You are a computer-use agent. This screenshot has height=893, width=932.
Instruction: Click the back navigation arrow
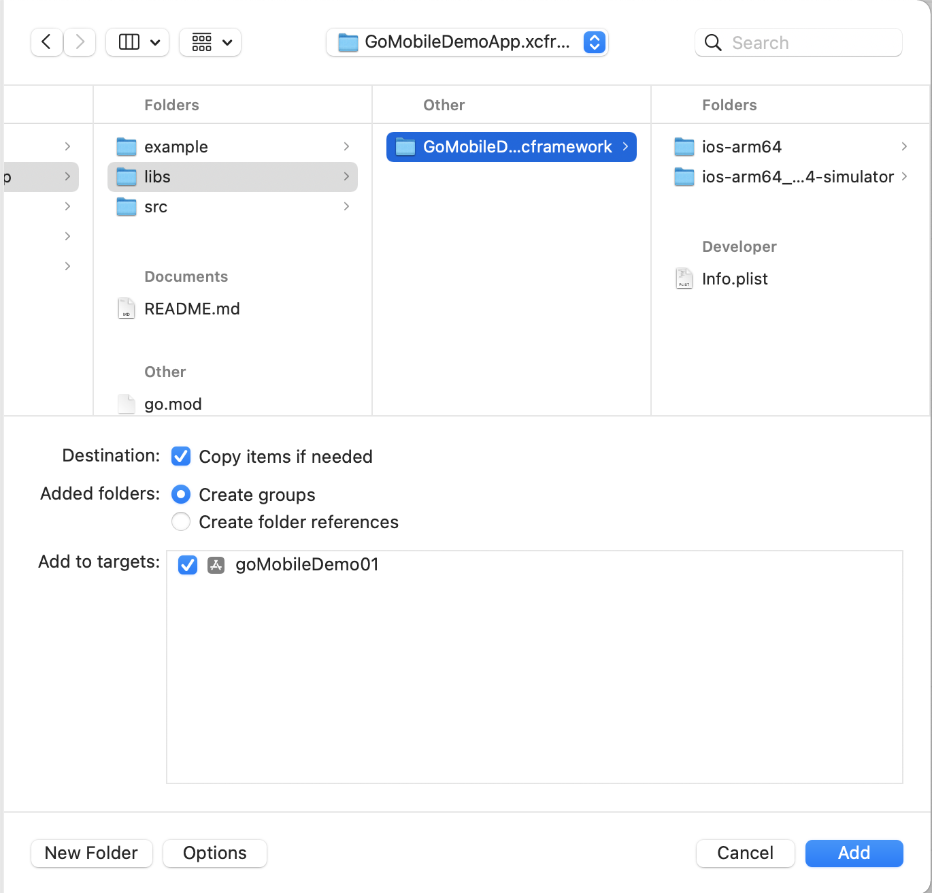click(46, 42)
